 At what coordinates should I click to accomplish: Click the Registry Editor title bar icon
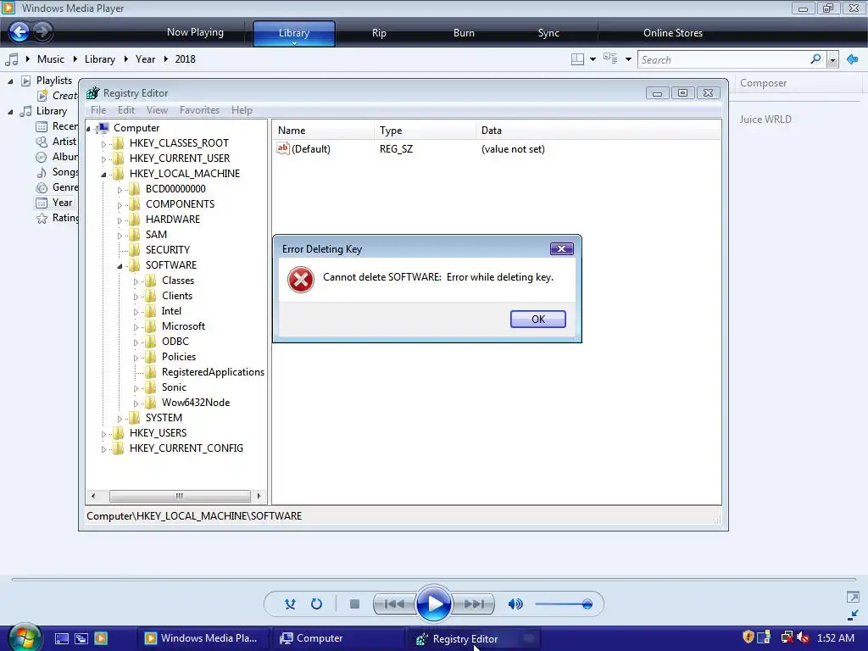(93, 93)
